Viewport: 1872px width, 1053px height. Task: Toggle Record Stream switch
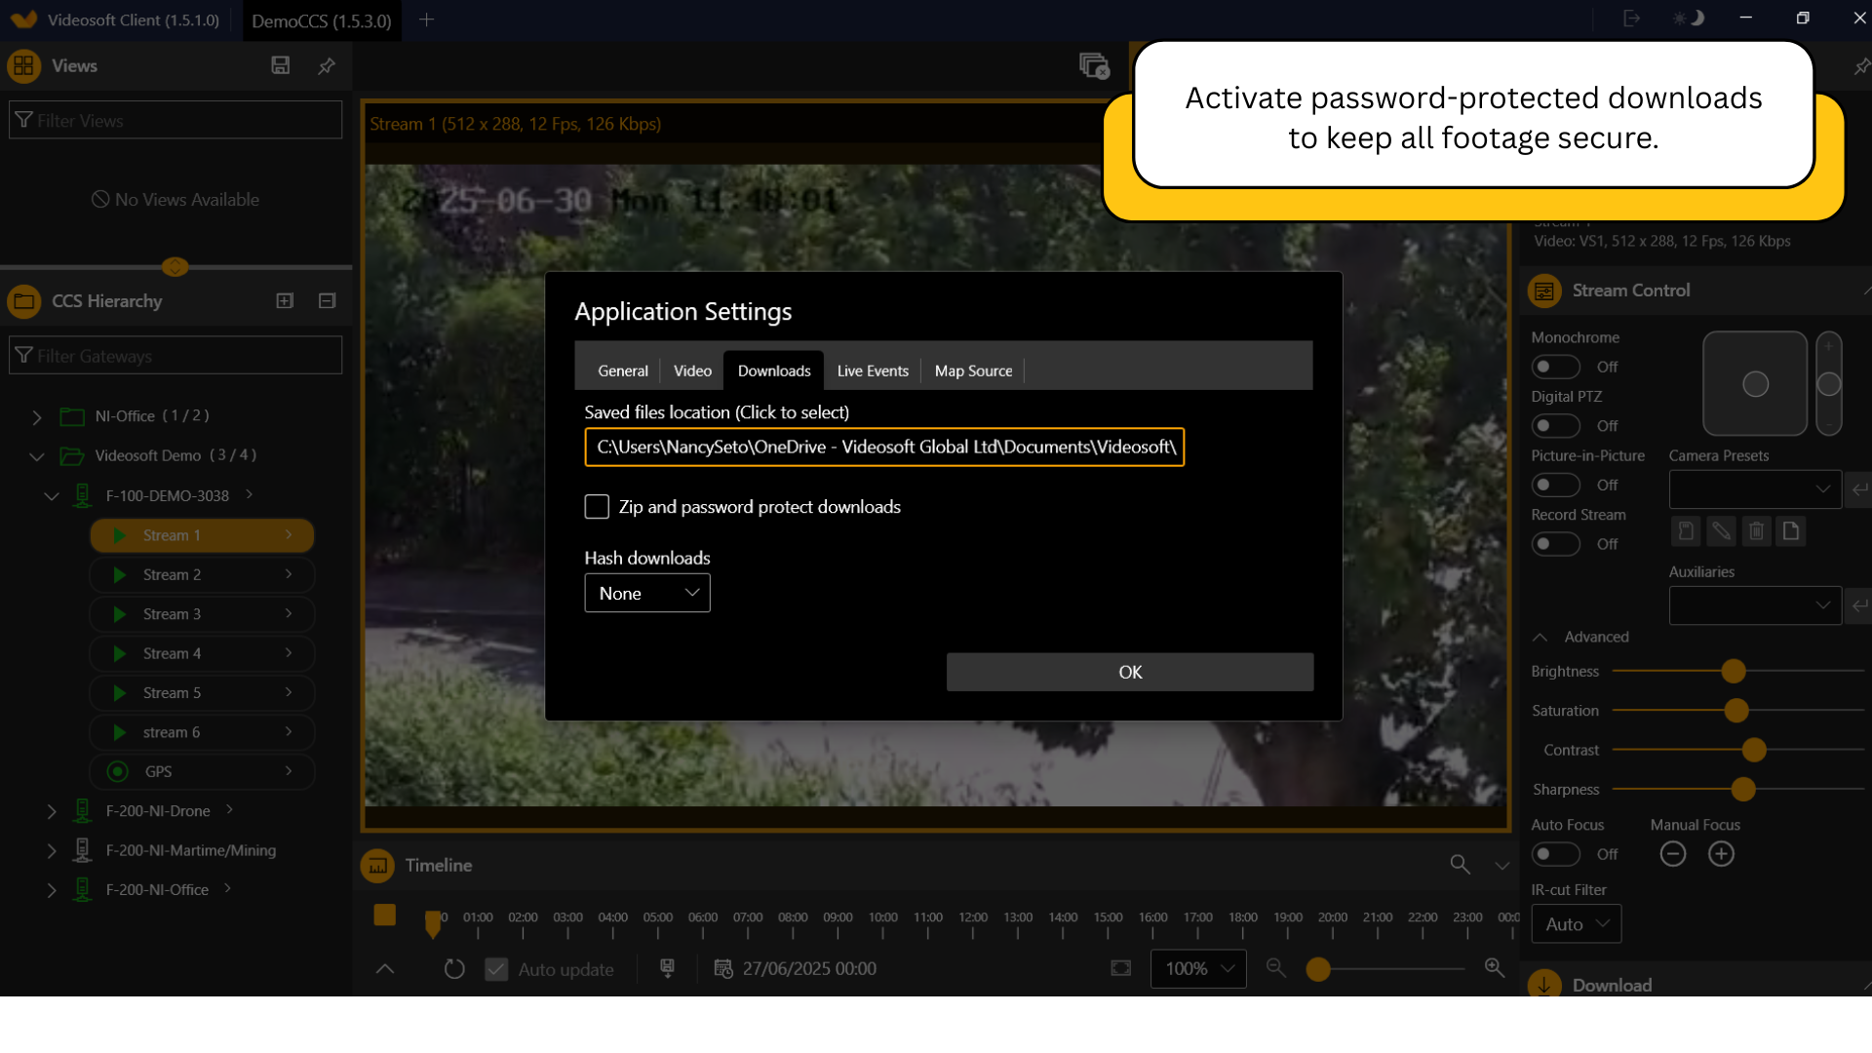pos(1555,544)
